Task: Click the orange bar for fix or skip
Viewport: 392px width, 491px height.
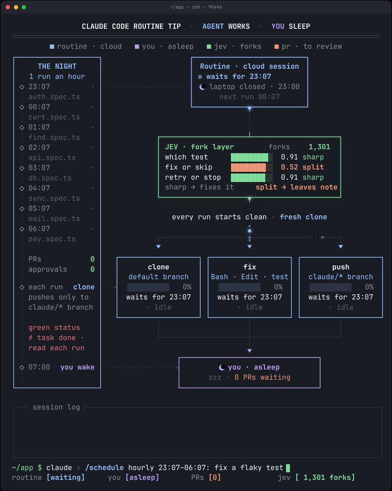Action: point(252,167)
